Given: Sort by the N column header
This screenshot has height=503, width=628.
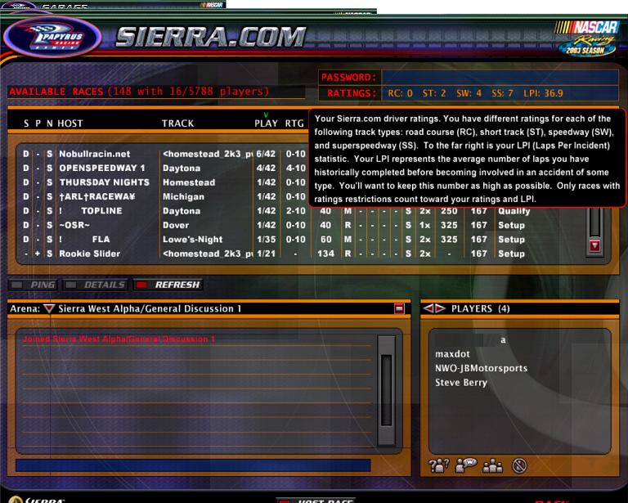Looking at the screenshot, I should click(49, 124).
